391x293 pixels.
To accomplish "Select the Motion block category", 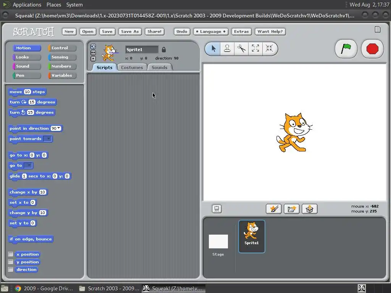I will tap(27, 48).
